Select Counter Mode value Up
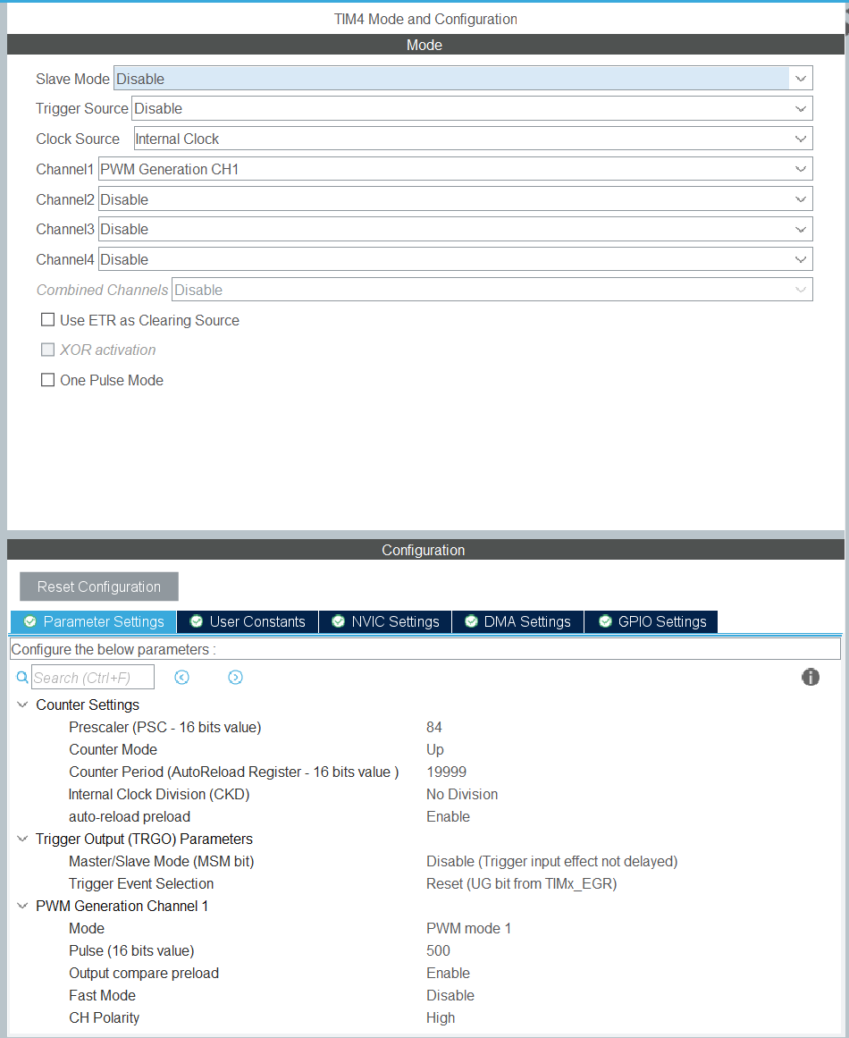 434,749
